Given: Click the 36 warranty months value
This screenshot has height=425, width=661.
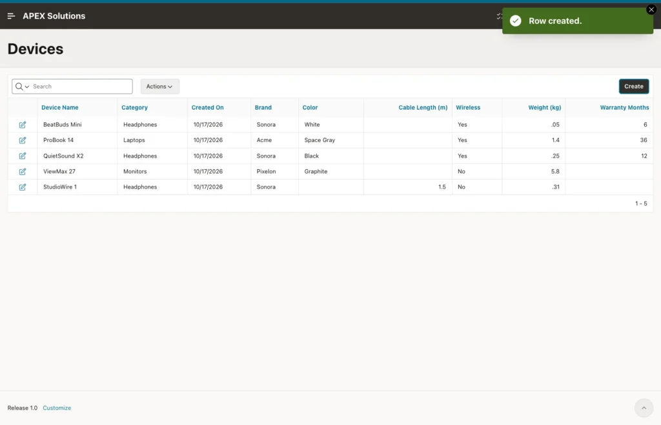Looking at the screenshot, I should (x=644, y=140).
